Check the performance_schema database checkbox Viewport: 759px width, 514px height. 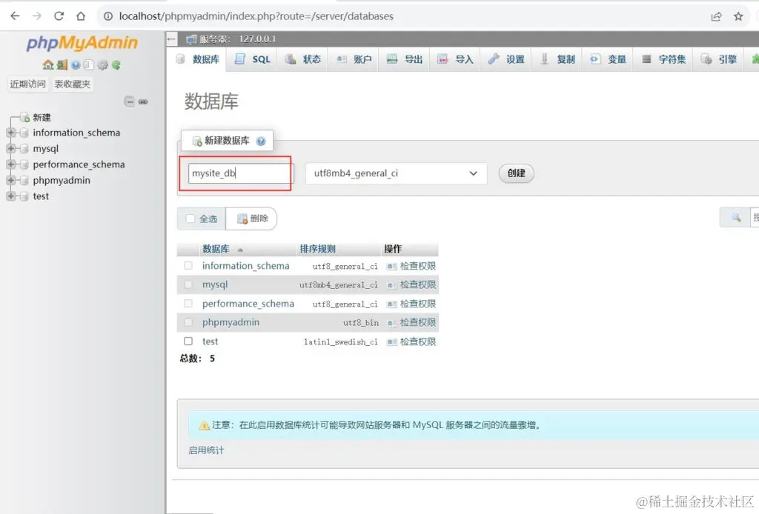coord(188,303)
